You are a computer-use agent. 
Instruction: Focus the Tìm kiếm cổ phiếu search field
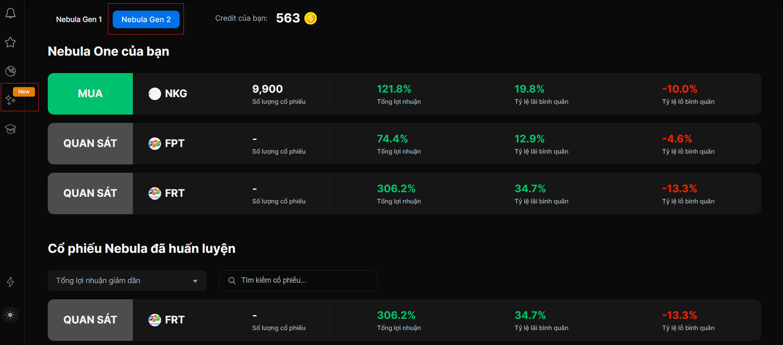(299, 281)
